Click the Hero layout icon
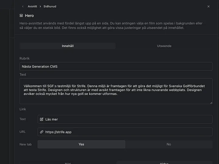This screenshot has height=164, width=219. coord(21,16)
